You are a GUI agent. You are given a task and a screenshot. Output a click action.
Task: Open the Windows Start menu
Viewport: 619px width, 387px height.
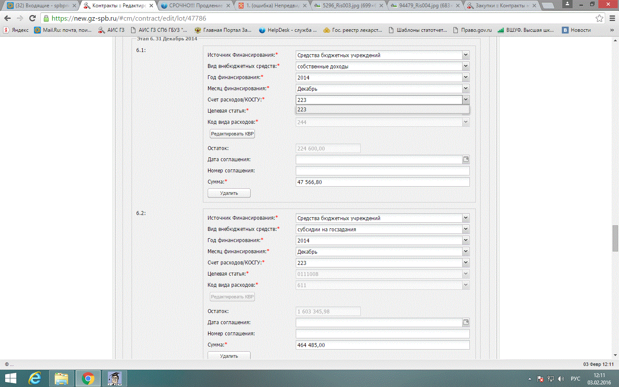pos(10,378)
